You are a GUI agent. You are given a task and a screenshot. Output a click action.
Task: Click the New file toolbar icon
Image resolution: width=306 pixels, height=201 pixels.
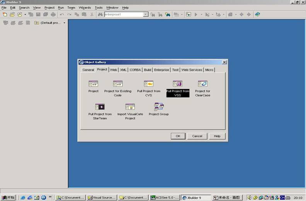5,14
